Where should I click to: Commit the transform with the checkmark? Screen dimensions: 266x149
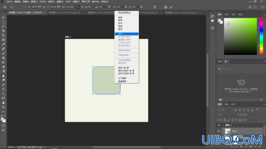point(171,7)
